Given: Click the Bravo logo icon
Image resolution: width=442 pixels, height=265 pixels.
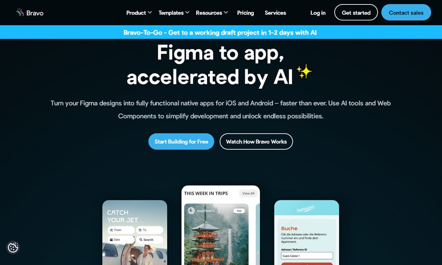Looking at the screenshot, I should (20, 12).
